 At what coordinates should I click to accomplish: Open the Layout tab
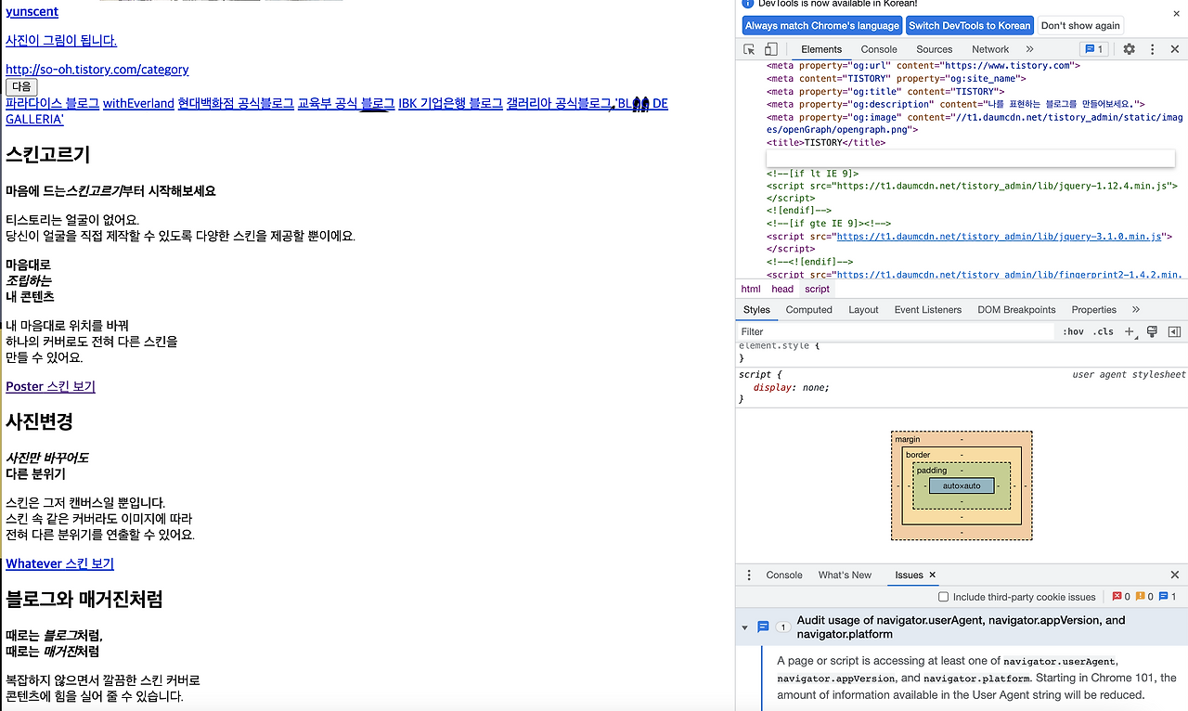863,310
